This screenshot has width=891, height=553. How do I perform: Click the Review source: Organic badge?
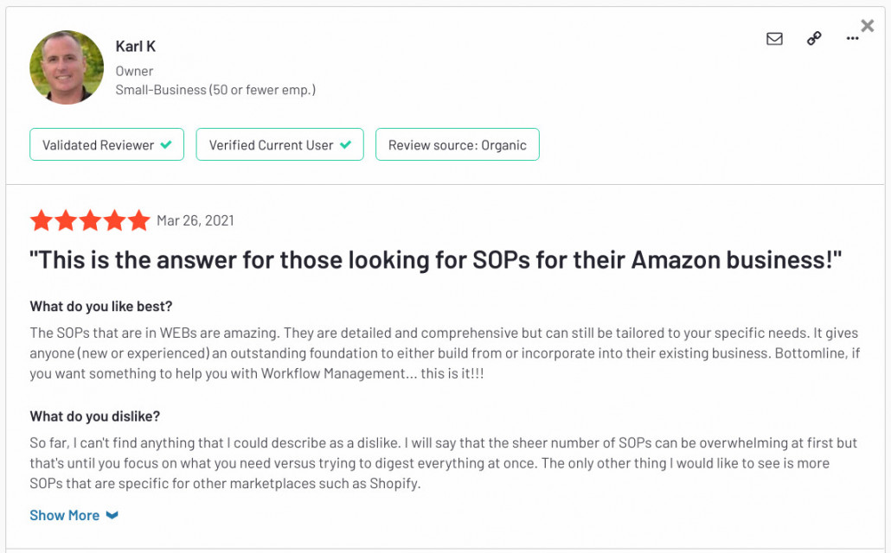click(x=458, y=145)
